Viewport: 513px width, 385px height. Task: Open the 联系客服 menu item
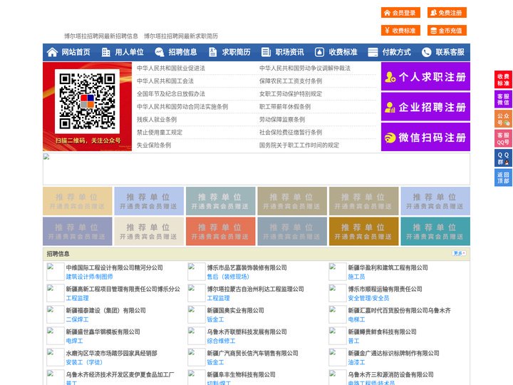(450, 52)
